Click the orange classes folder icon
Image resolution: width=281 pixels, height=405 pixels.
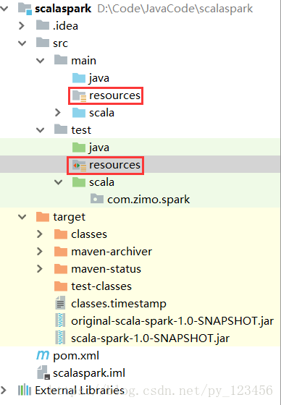[61, 234]
